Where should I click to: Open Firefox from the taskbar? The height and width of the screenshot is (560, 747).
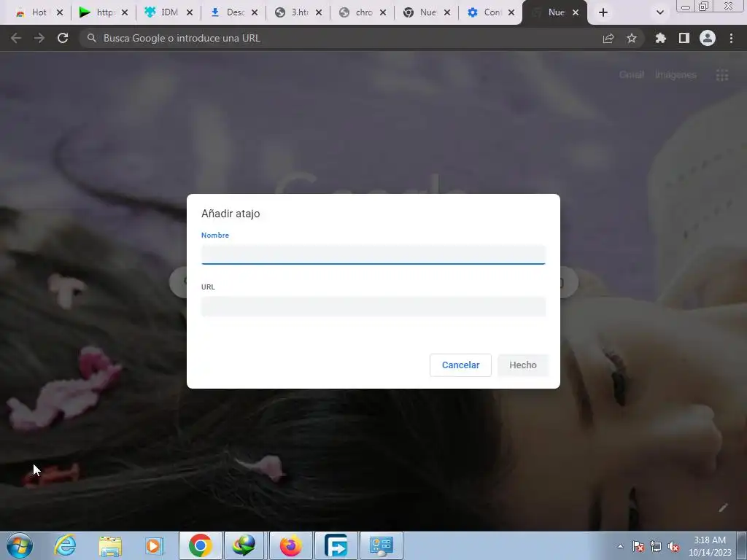(x=290, y=545)
